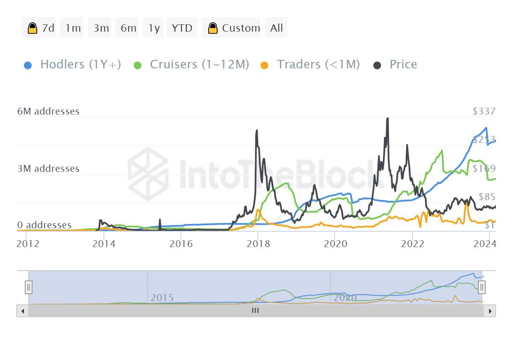
Task: Switch to the 6m range
Action: (129, 28)
